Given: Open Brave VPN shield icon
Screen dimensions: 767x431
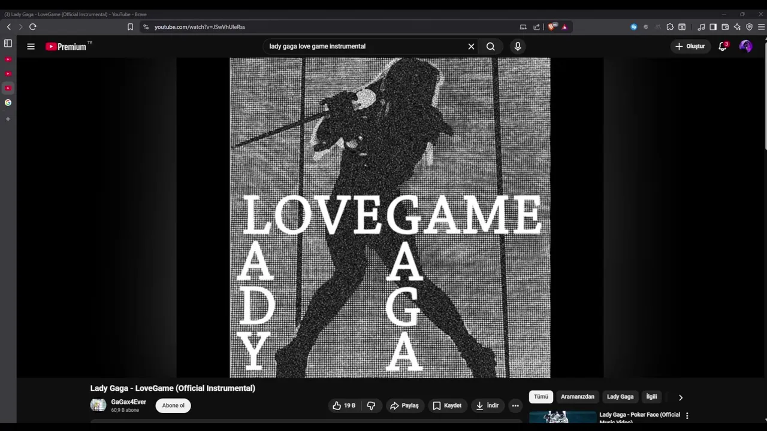Looking at the screenshot, I should (749, 27).
